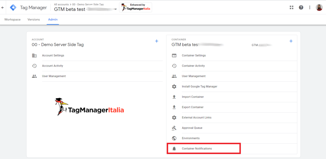Click the Container Notifications bell icon
The width and height of the screenshot is (326, 159).
pyautogui.click(x=174, y=149)
